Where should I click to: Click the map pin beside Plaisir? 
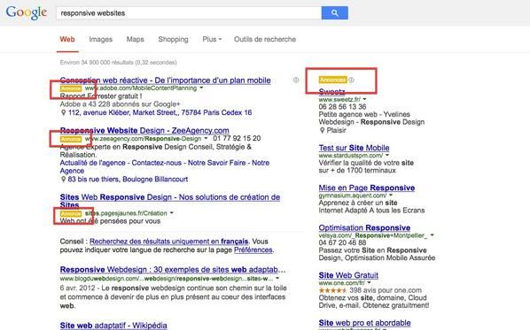(x=322, y=130)
